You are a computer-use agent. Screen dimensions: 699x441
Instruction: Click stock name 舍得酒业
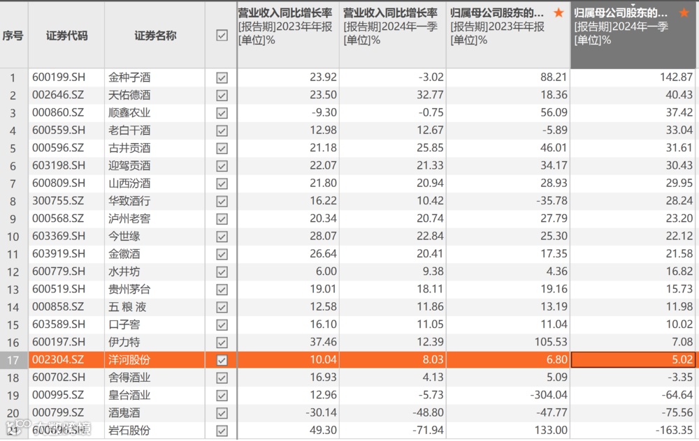129,378
